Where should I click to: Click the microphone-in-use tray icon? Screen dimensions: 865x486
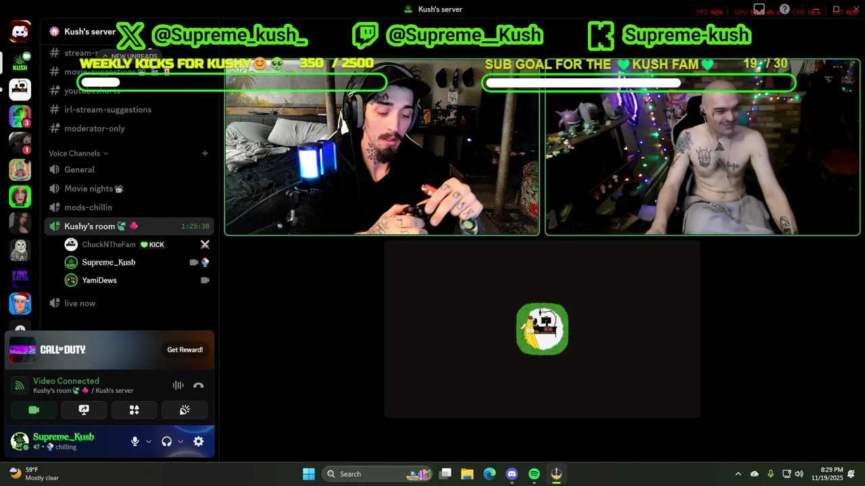(x=770, y=474)
